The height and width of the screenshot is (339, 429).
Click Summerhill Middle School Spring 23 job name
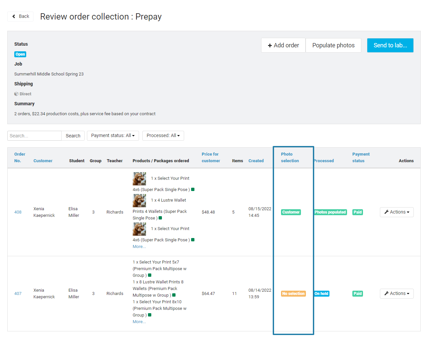coord(49,74)
